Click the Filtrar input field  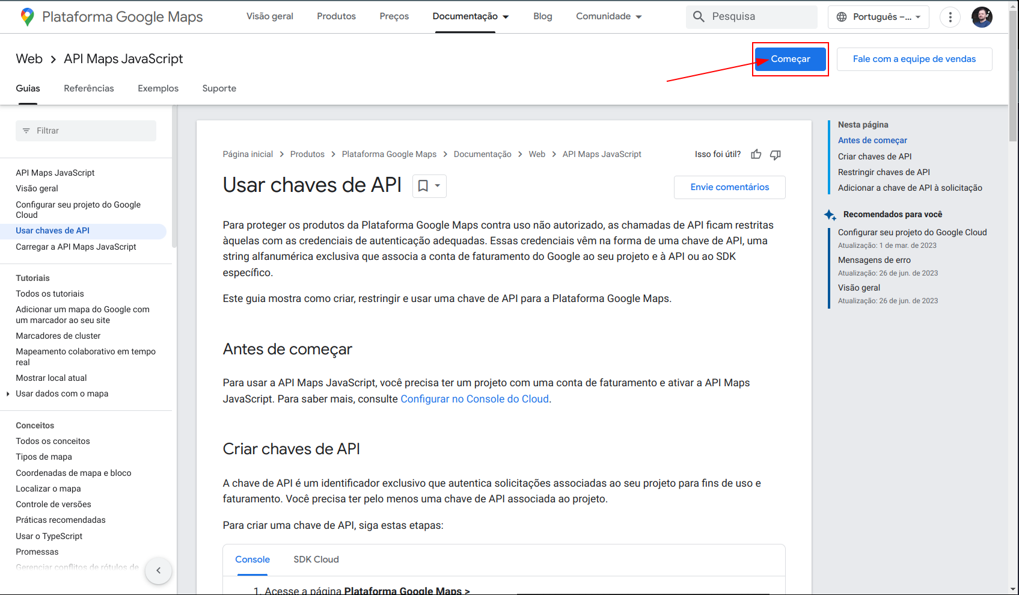pyautogui.click(x=86, y=131)
